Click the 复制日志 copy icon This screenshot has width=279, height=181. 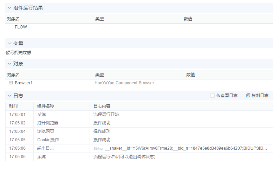(x=248, y=96)
